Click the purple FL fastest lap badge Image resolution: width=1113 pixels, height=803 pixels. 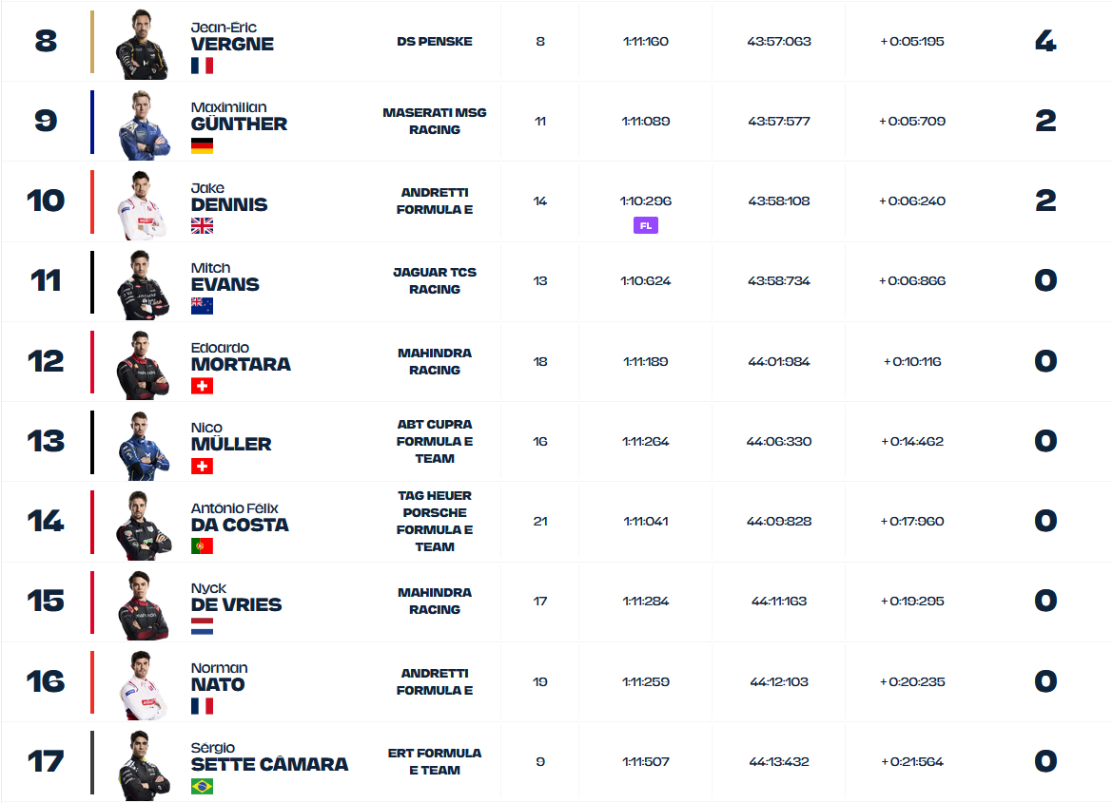pos(645,225)
